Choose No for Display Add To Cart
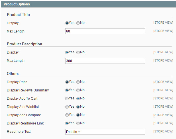The image size is (176, 139). coord(78,99)
